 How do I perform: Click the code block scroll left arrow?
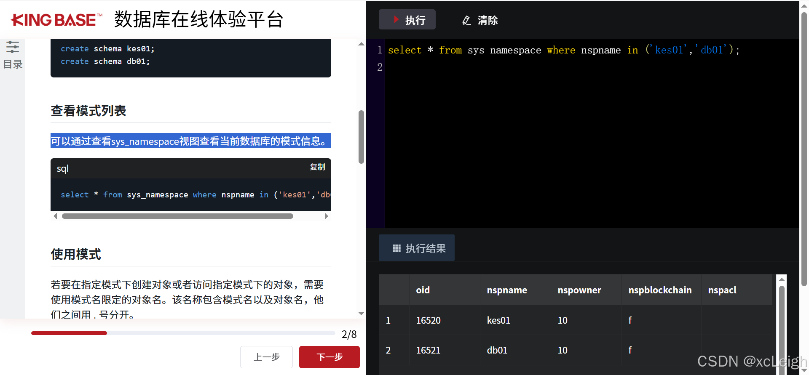pyautogui.click(x=55, y=216)
